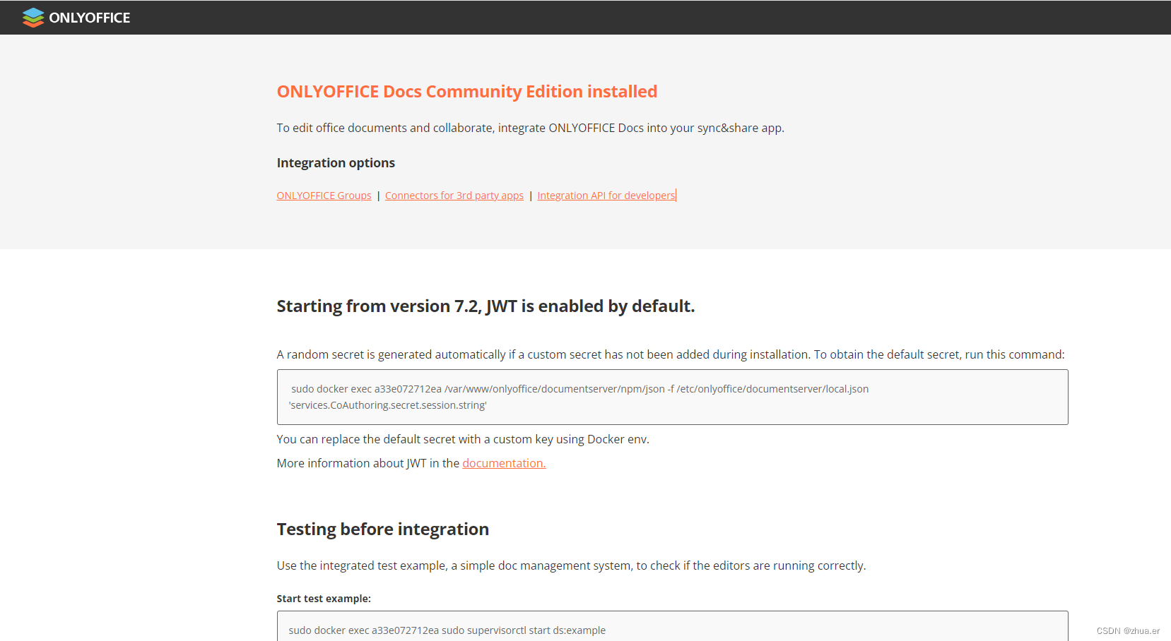Click the 'A random secret is generated' paragraph
The width and height of the screenshot is (1171, 641).
[670, 354]
